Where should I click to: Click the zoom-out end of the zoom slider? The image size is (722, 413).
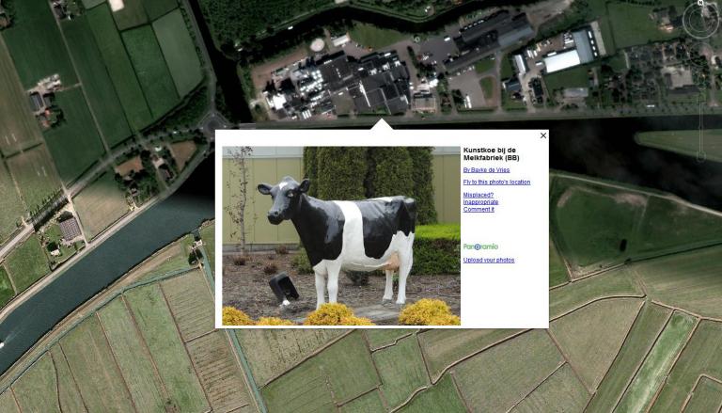(700, 158)
